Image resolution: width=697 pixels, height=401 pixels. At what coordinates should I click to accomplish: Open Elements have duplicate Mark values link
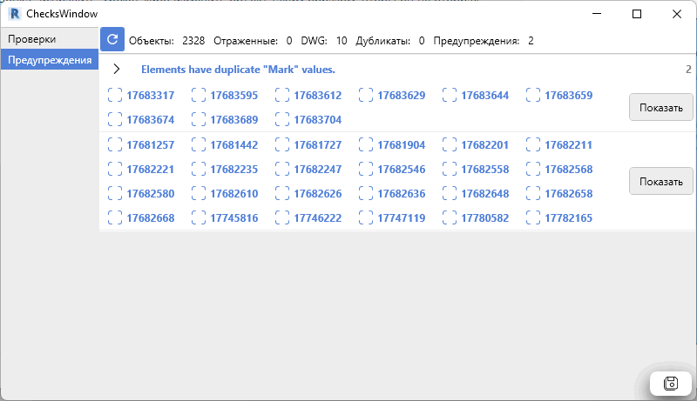pos(238,70)
